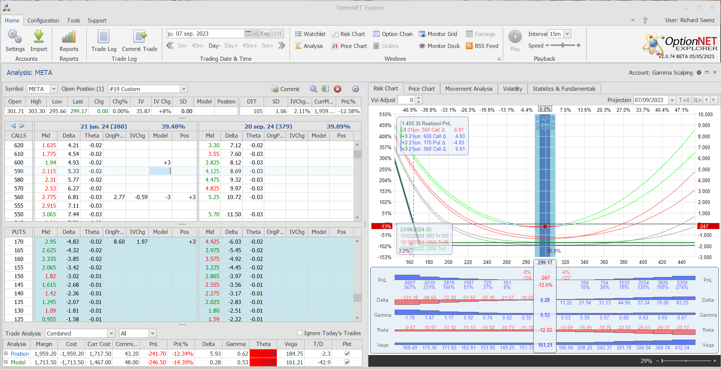This screenshot has height=370, width=721.
Task: Click the Commit button in analysis toolbar
Action: (x=286, y=89)
